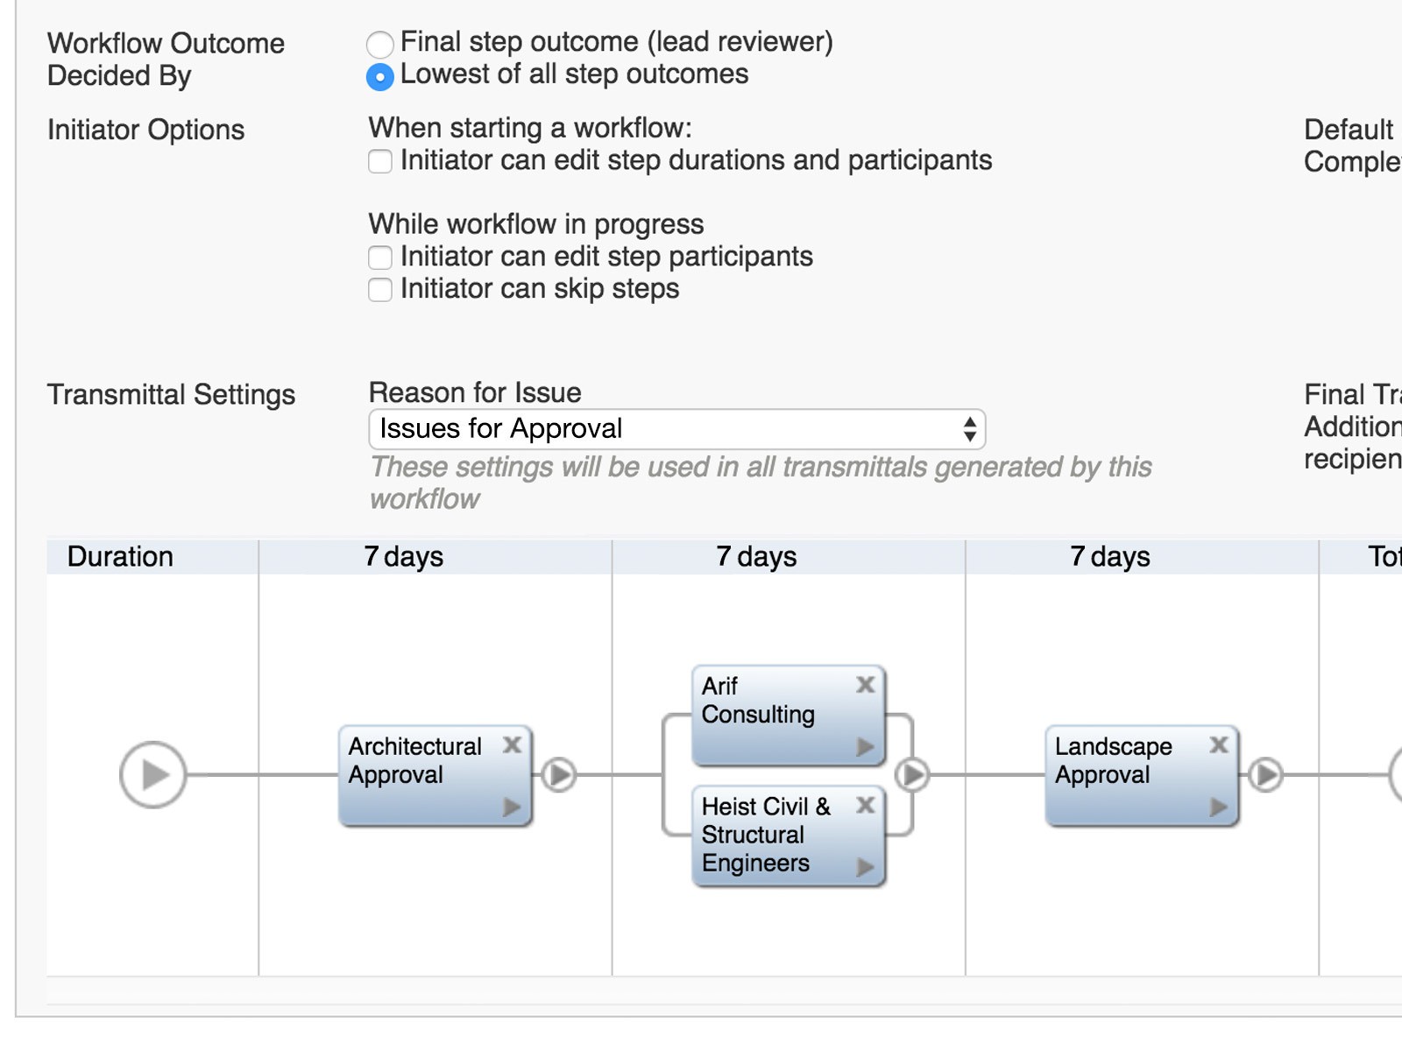
Task: Check Initiator can skip steps
Action: pyautogui.click(x=380, y=290)
